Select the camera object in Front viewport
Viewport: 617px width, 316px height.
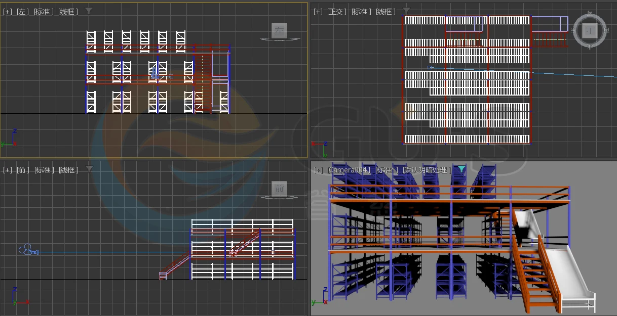point(28,250)
